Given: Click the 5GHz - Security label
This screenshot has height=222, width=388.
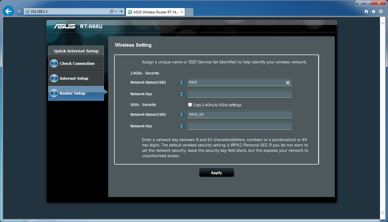Looking at the screenshot, I should click(x=143, y=105).
